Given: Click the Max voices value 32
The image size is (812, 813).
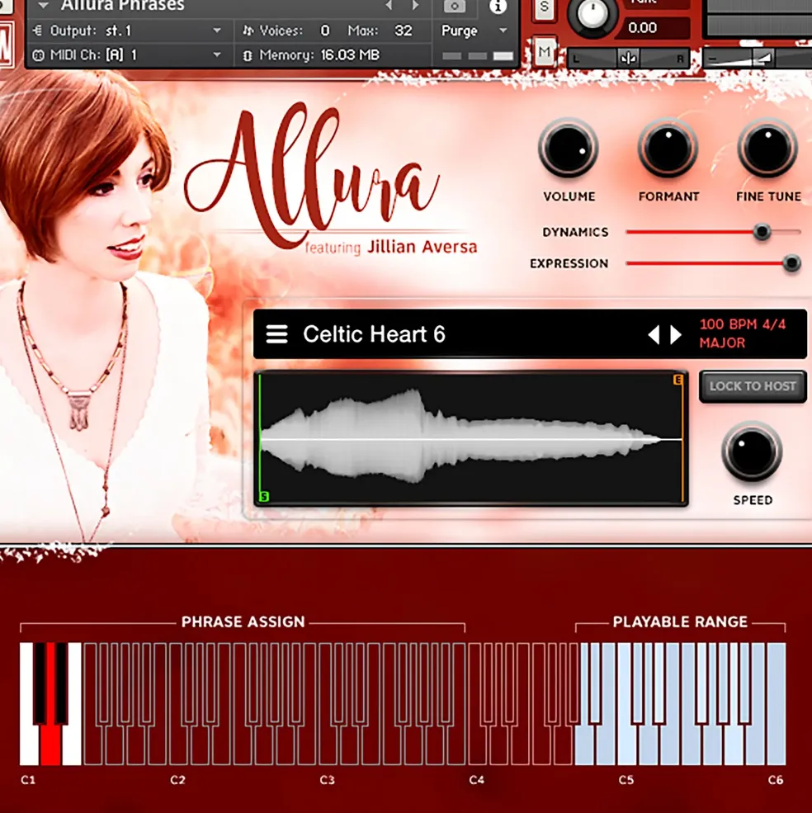Looking at the screenshot, I should pyautogui.click(x=404, y=31).
